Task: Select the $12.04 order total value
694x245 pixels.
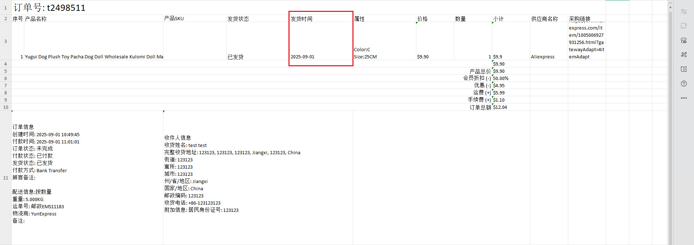Action: (511, 107)
